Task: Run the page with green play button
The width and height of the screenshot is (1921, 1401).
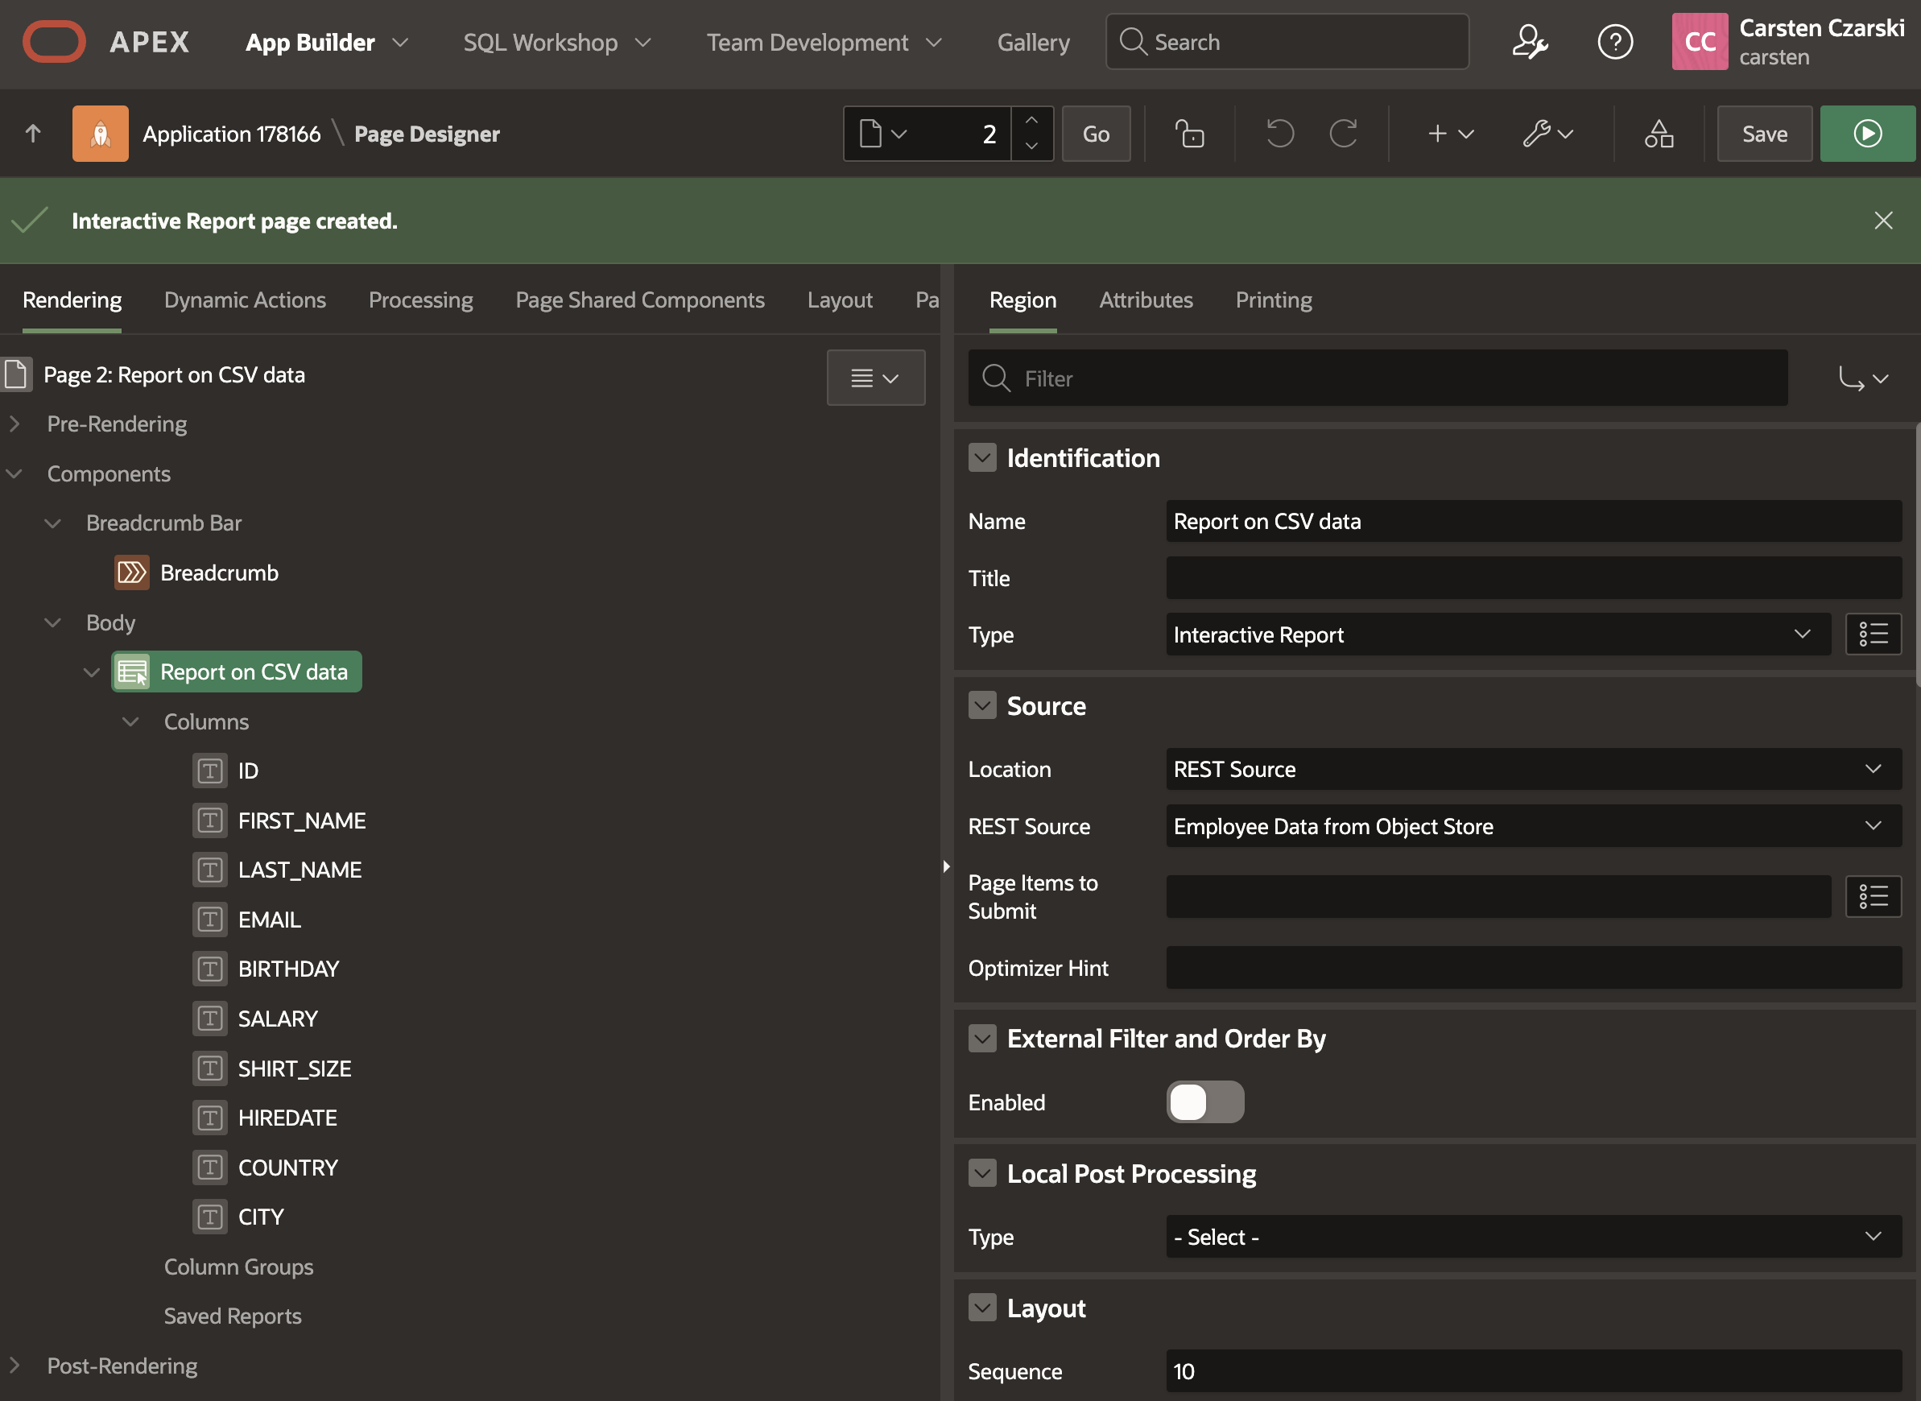Action: tap(1867, 134)
